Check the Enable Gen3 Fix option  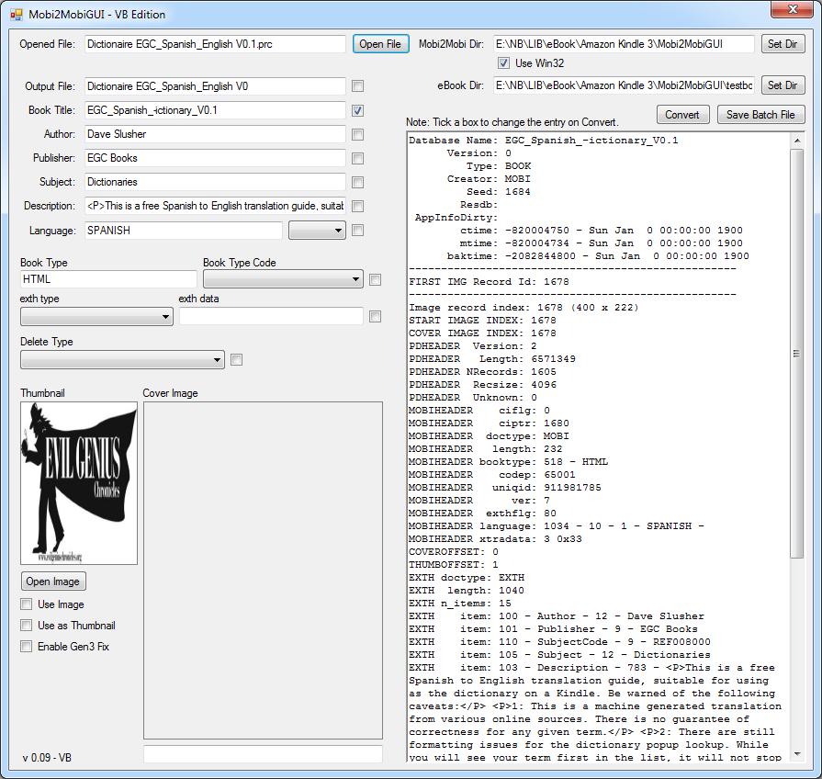pyautogui.click(x=27, y=647)
